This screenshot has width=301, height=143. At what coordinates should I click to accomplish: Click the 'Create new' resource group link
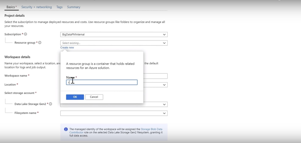point(67,48)
